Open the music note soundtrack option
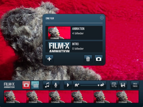The image size is (143, 107). tap(47, 85)
